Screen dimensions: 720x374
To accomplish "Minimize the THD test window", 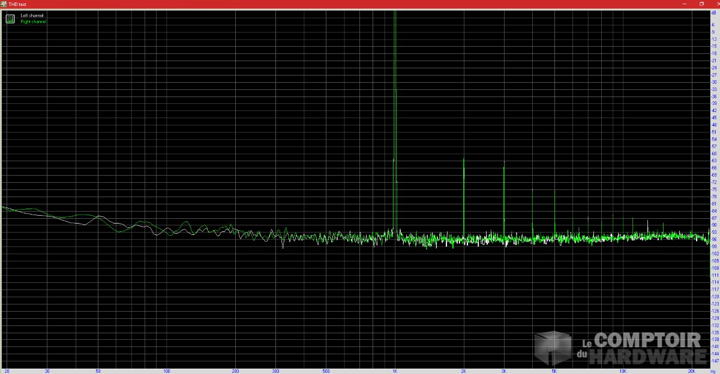I will (x=684, y=4).
